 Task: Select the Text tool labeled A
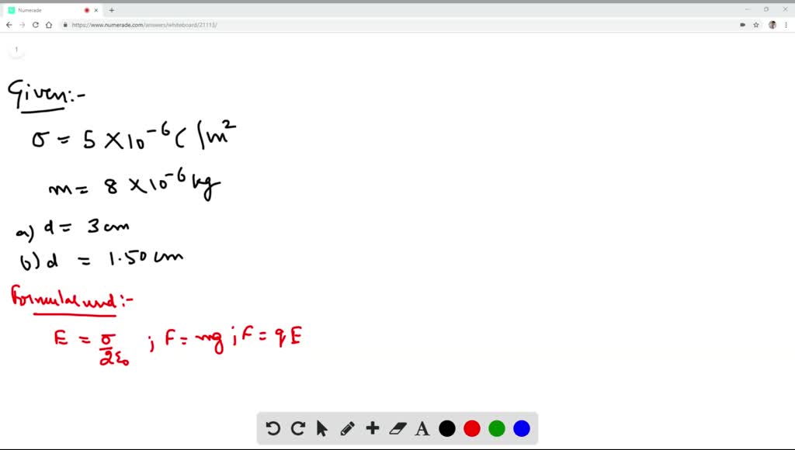[x=422, y=428]
